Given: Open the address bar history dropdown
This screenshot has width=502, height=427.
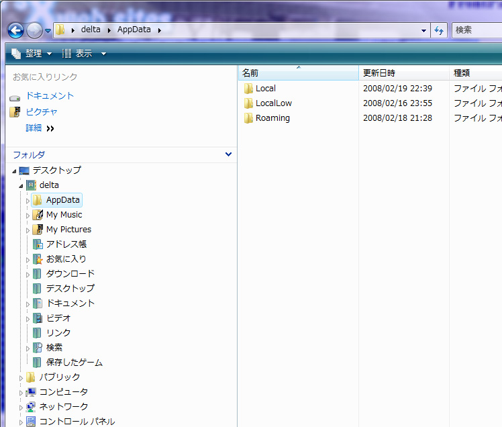Looking at the screenshot, I should click(423, 30).
